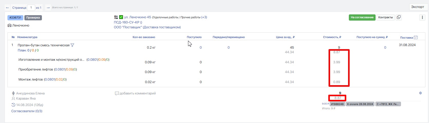Expand the (+3) additional work types

(204, 17)
